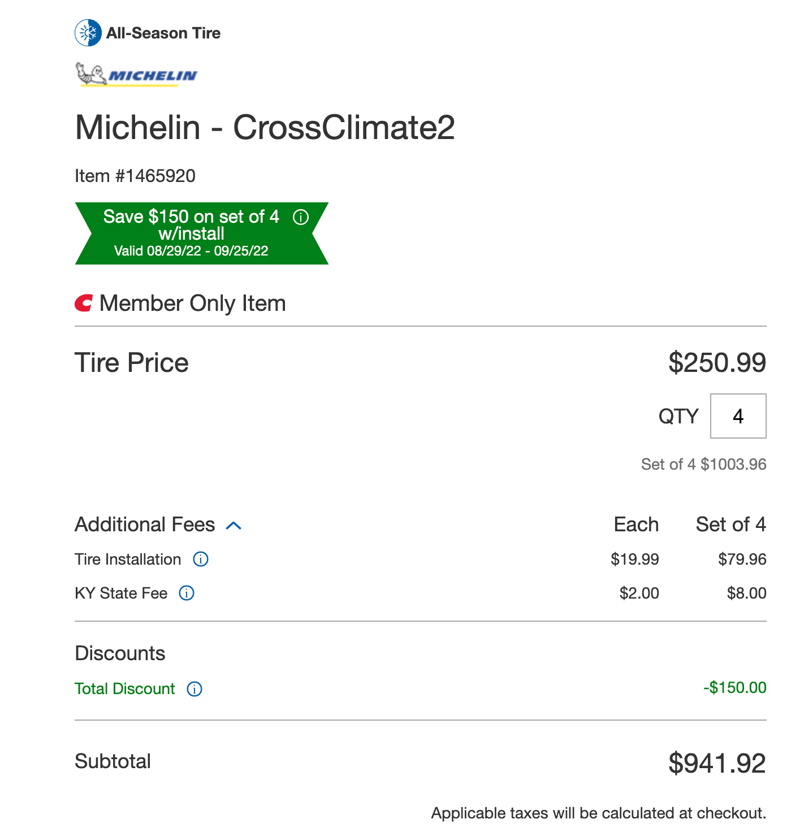The image size is (804, 832).
Task: Click the Total Discount green link
Action: (x=125, y=688)
